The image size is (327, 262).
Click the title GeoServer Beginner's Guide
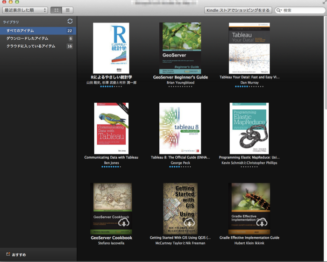click(x=180, y=77)
